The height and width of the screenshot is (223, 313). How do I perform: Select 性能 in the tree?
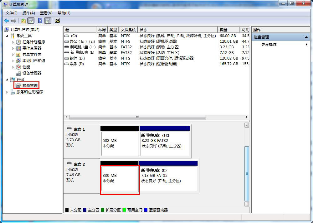point(26,67)
